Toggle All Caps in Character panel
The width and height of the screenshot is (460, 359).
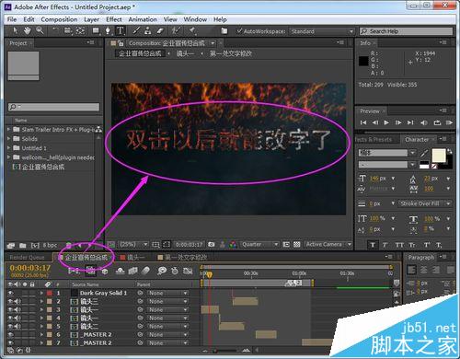399,245
